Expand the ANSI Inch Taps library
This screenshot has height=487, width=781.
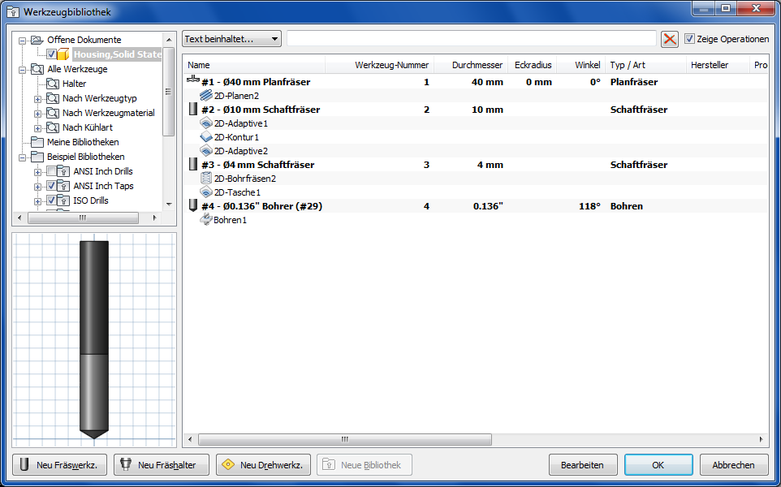(x=38, y=187)
